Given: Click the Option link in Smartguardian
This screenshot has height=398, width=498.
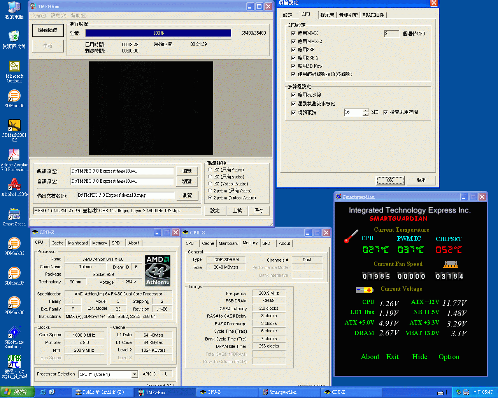Looking at the screenshot, I should tap(449, 357).
